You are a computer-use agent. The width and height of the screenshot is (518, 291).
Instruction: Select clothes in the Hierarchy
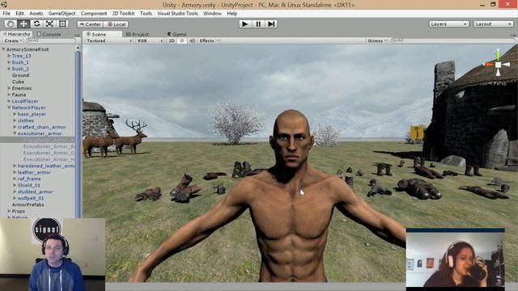coord(26,120)
